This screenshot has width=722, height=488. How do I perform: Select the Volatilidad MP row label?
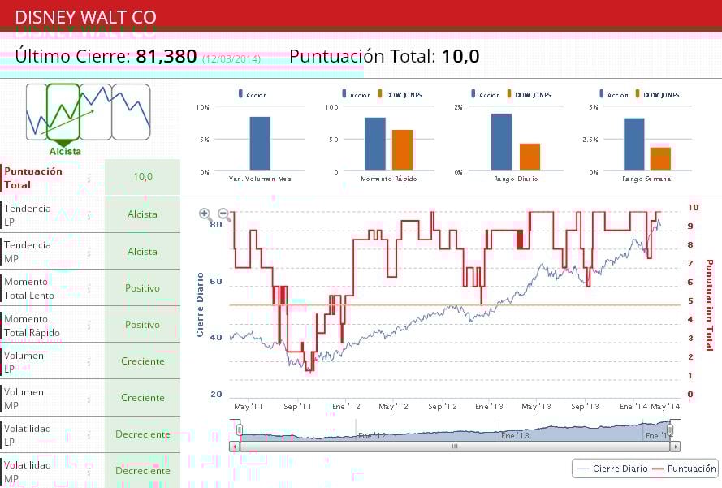[28, 472]
